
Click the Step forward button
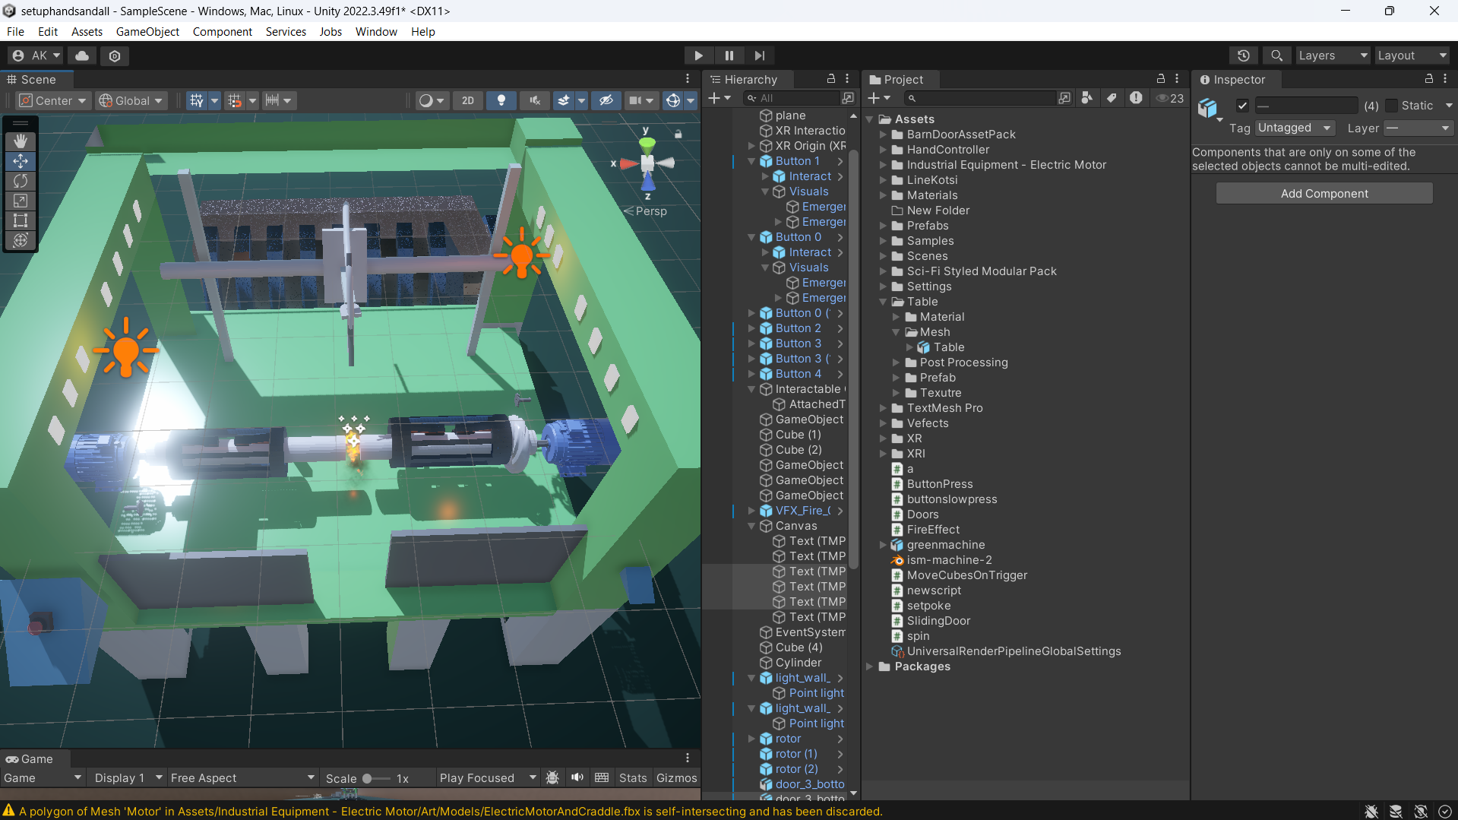[759, 55]
